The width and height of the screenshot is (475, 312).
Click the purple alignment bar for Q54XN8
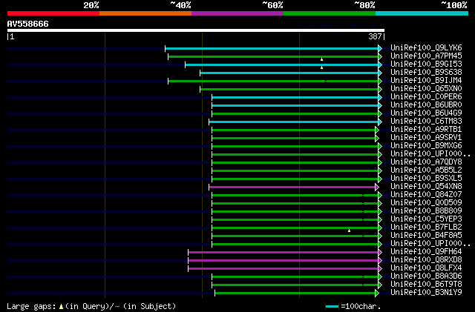click(x=292, y=187)
